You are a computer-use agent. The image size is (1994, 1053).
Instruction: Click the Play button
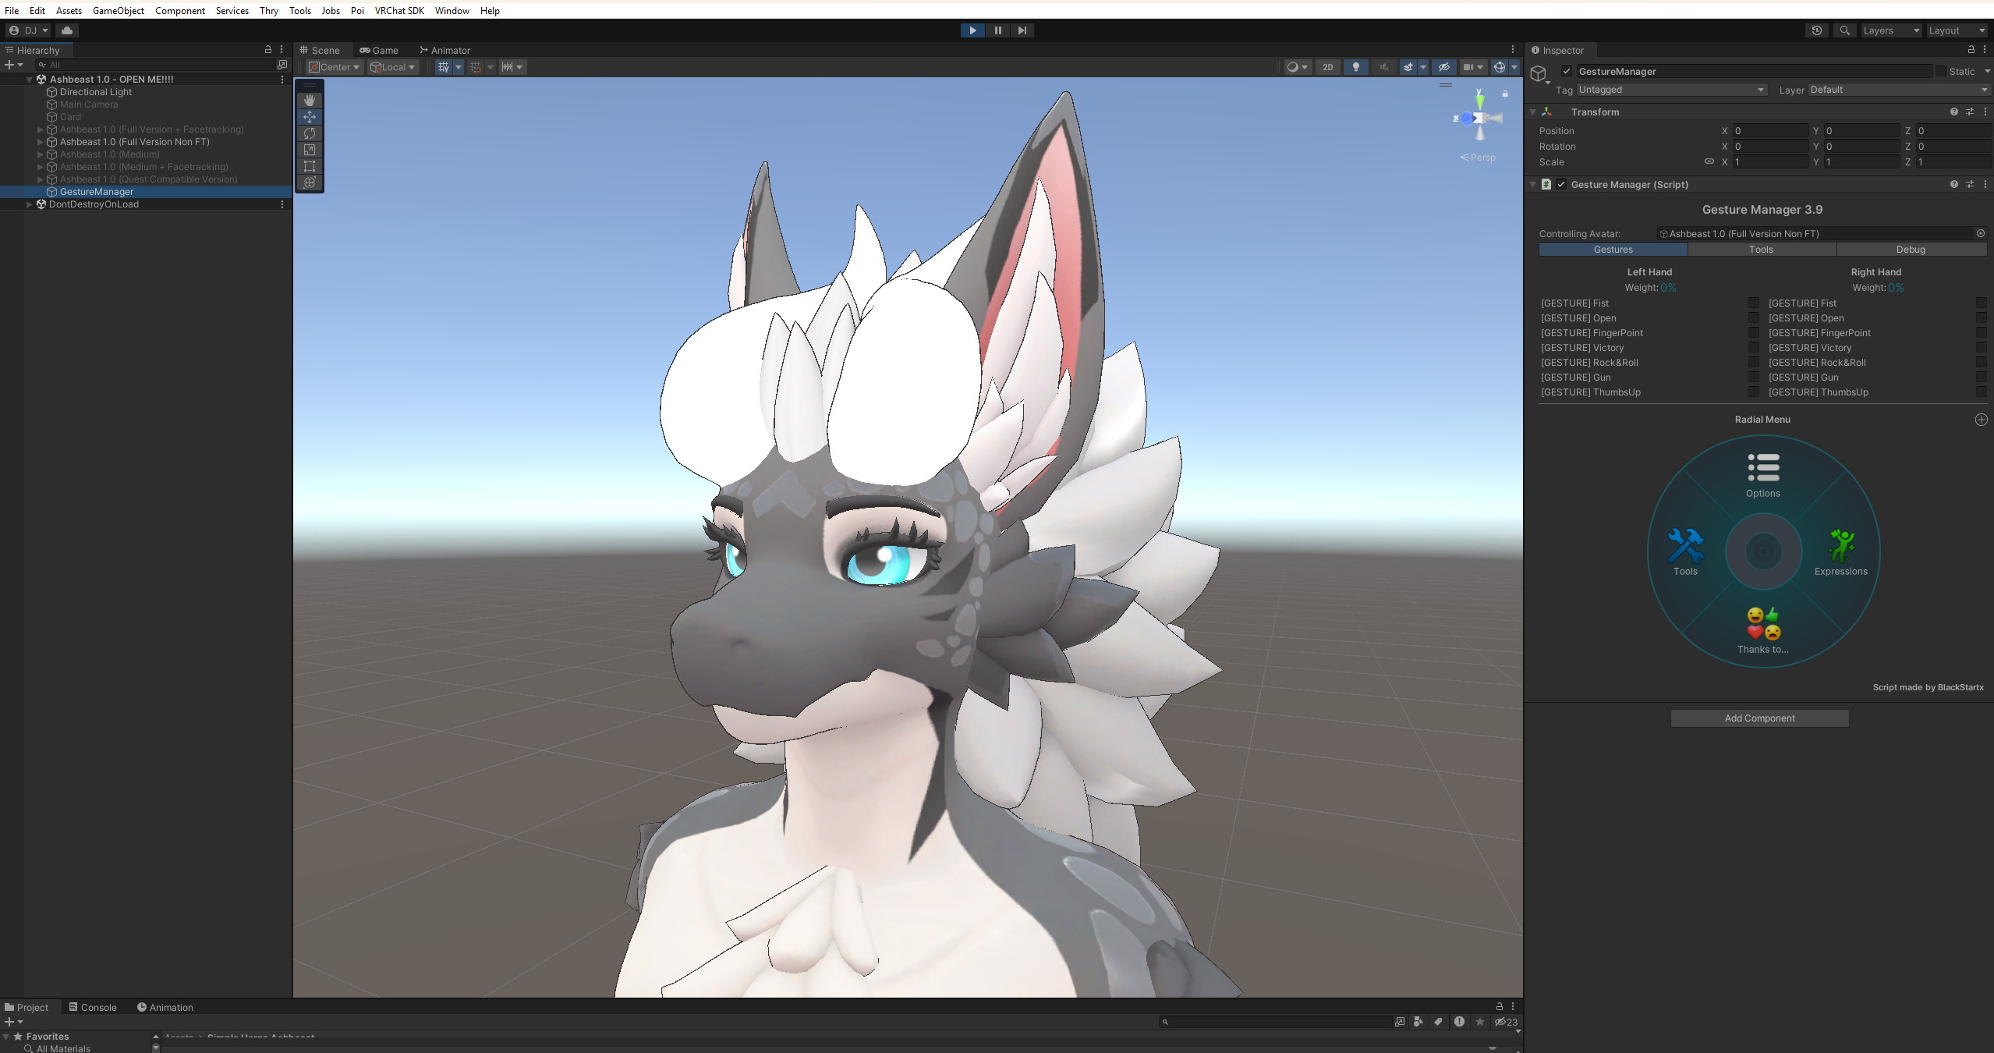(x=972, y=30)
